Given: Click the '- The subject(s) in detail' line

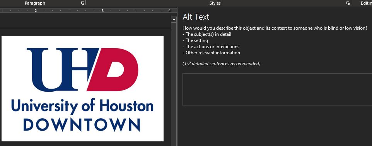Looking at the screenshot, I should pos(207,34).
